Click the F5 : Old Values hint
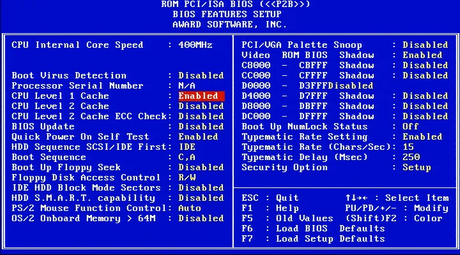 point(287,219)
